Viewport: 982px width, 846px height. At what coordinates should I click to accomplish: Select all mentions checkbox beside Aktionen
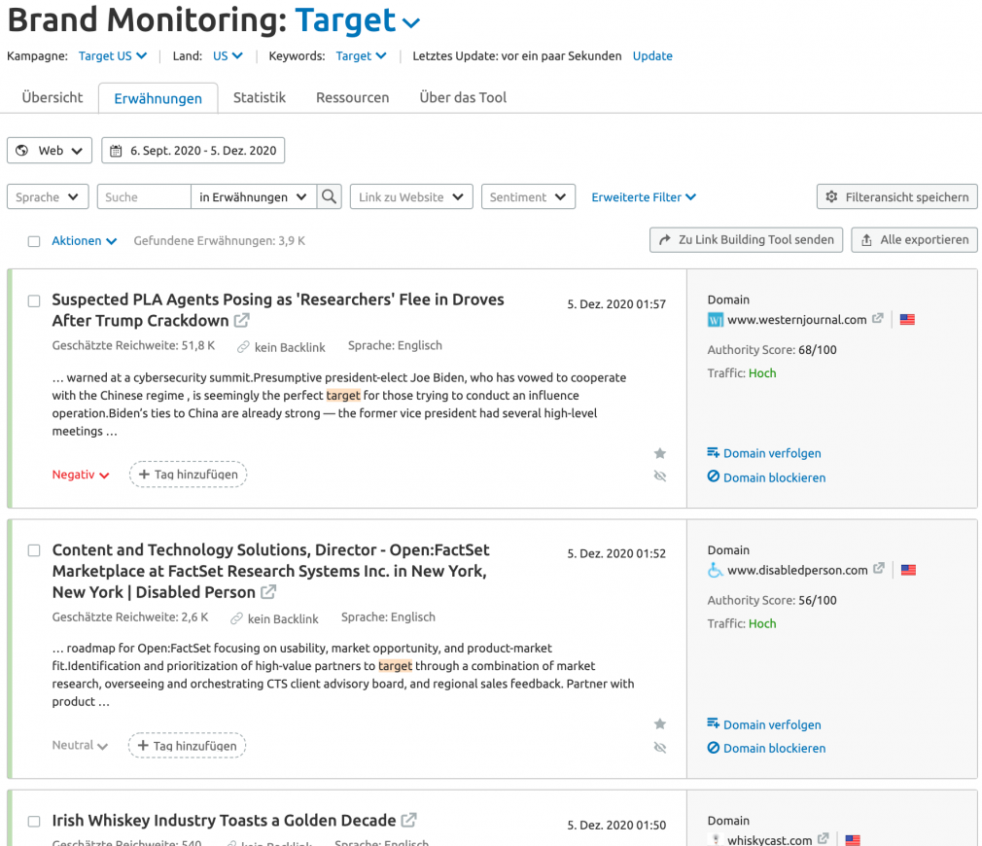(x=34, y=241)
